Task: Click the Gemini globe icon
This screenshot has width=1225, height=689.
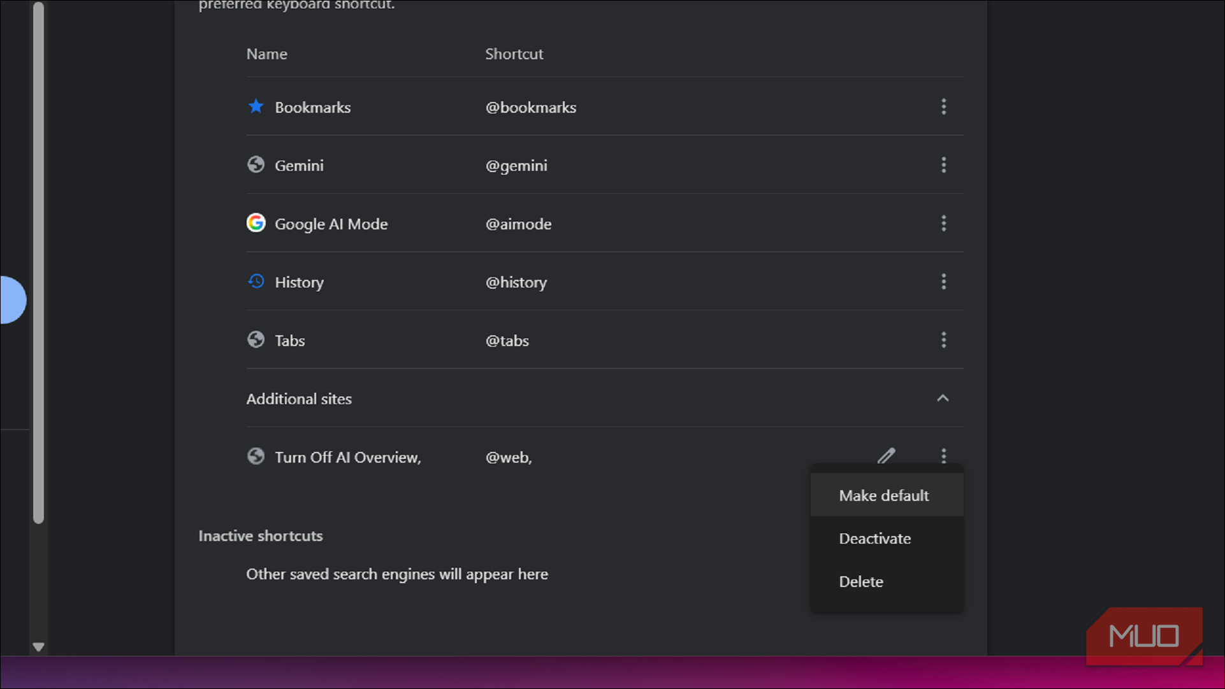Action: (256, 165)
